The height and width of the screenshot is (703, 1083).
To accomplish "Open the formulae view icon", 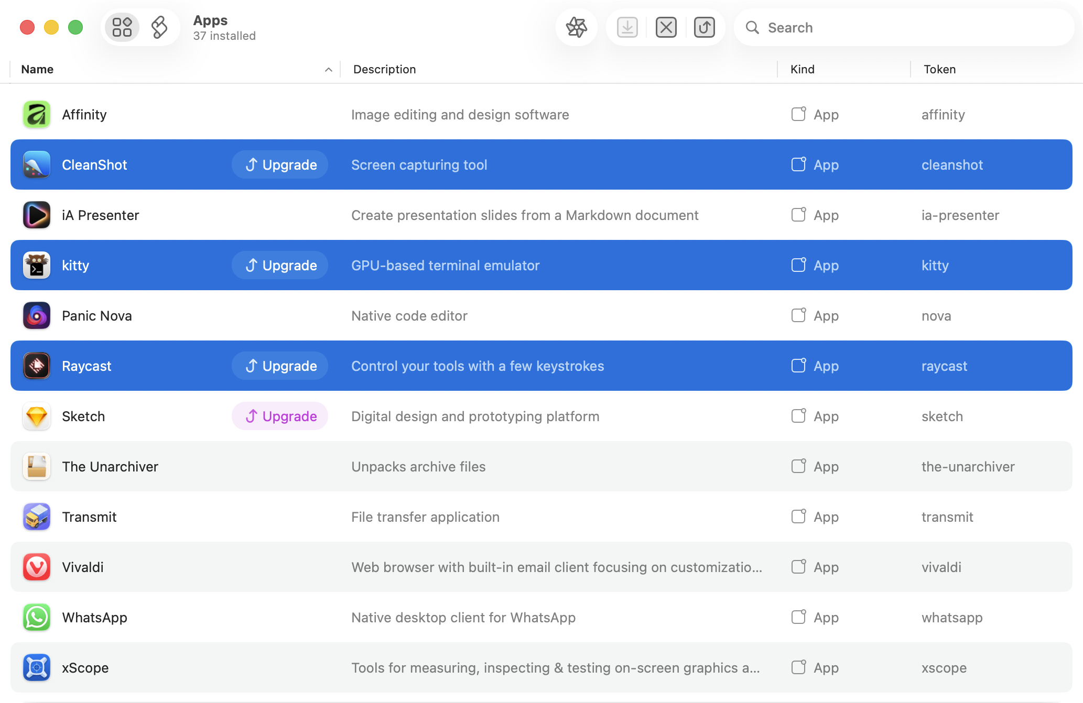I will point(159,27).
